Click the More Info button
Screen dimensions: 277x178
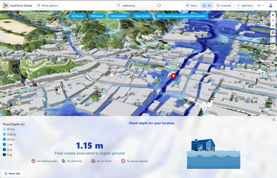(12, 173)
